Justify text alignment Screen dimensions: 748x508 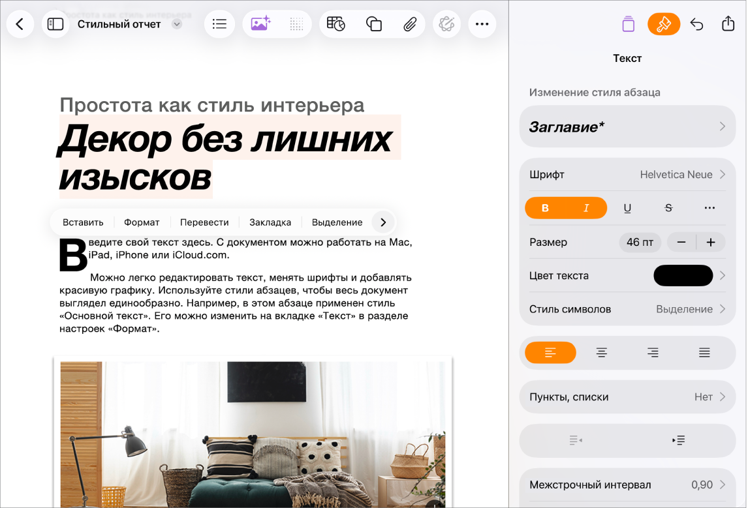[704, 353]
